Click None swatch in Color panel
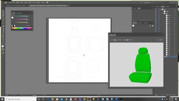This screenshot has height=101, width=179. click(x=12, y=26)
